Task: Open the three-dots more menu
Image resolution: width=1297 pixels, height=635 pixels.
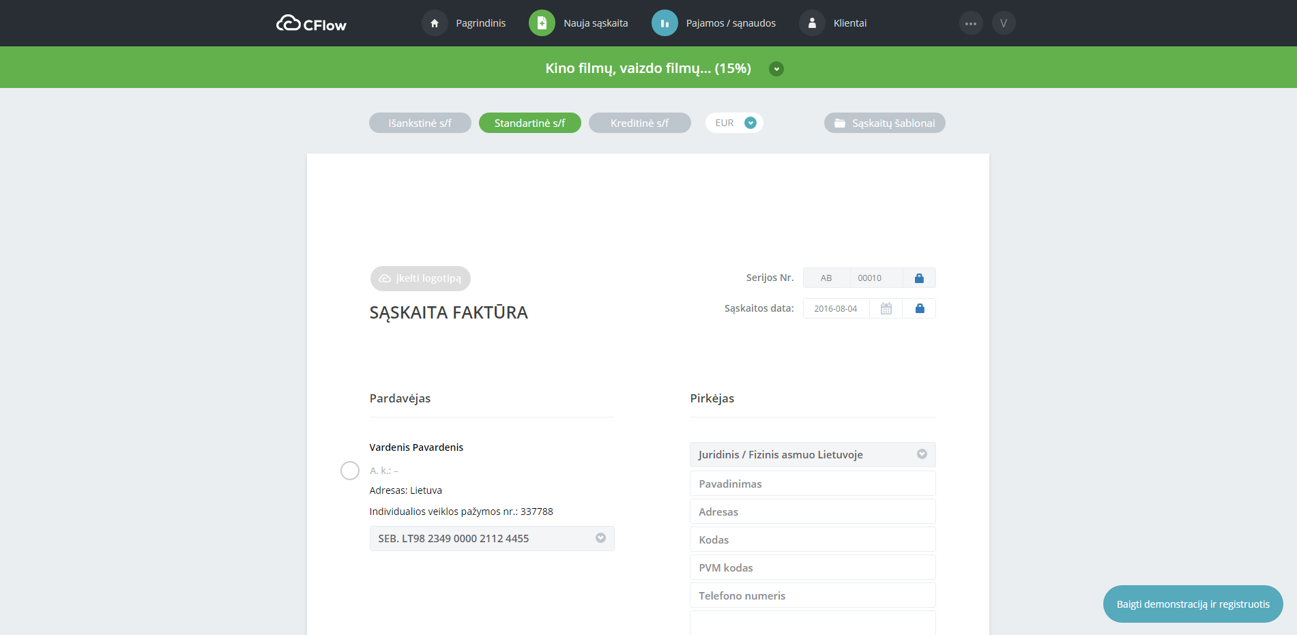Action: 971,23
